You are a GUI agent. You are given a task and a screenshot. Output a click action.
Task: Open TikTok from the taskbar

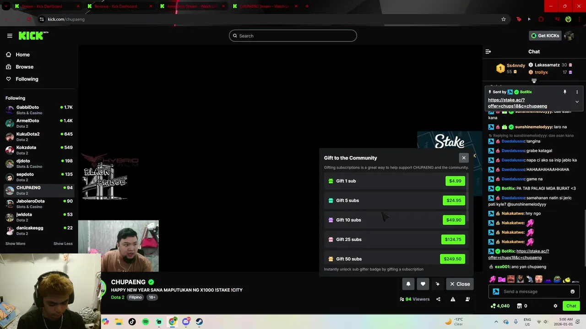(x=132, y=322)
